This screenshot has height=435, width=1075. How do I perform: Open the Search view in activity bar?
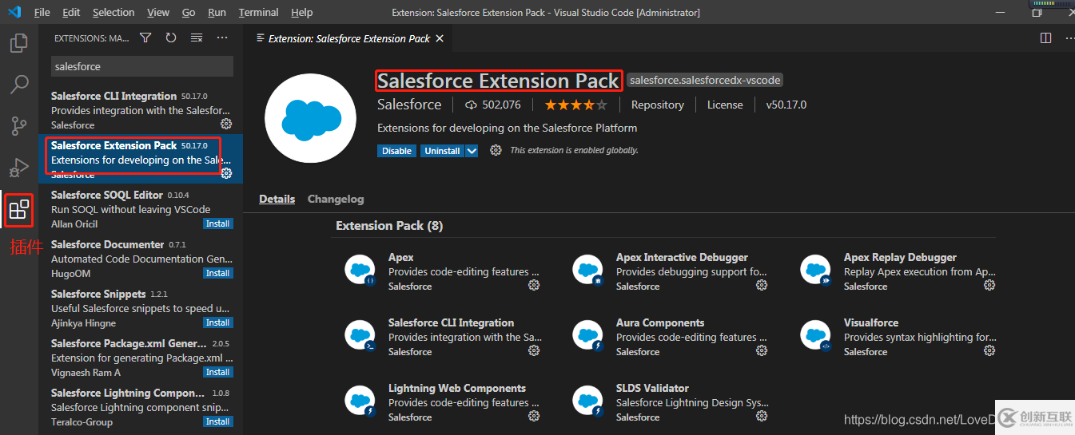[x=19, y=84]
